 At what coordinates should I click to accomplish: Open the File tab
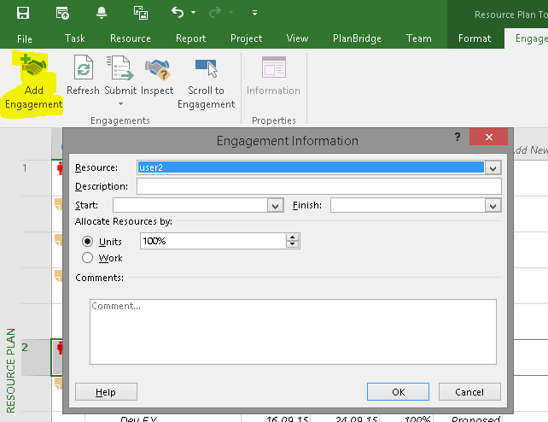(x=25, y=38)
